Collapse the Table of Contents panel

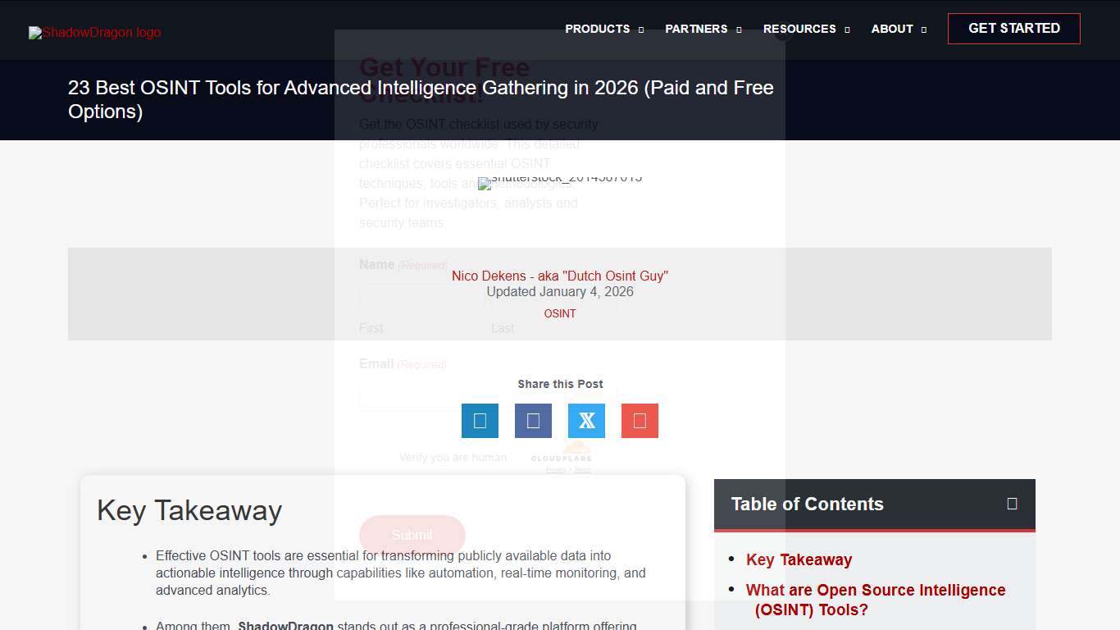(x=1013, y=503)
